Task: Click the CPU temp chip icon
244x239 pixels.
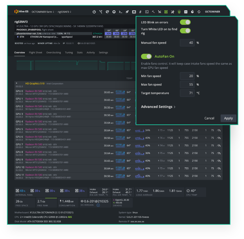Action: [188, 191]
